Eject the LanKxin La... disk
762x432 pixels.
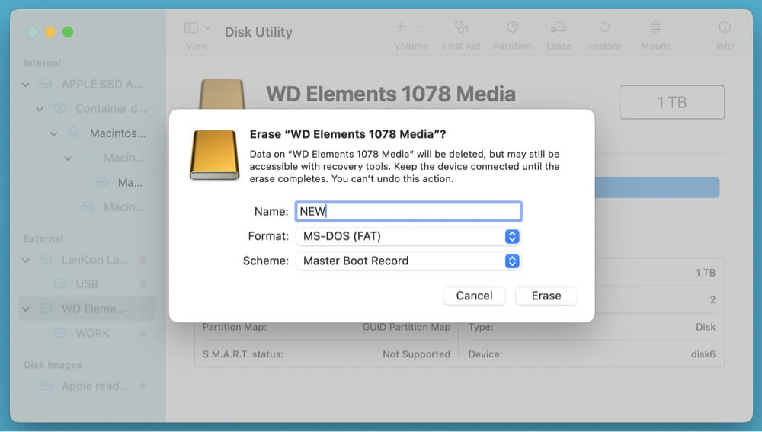click(143, 260)
